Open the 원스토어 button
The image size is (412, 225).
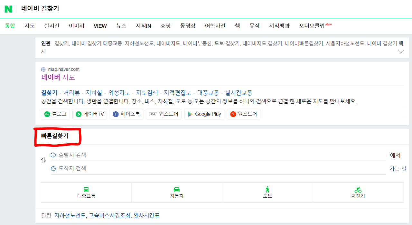pos(244,114)
